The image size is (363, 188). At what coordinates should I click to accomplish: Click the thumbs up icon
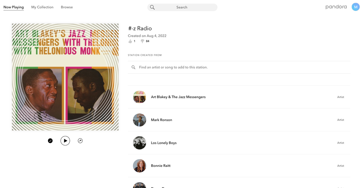click(130, 41)
